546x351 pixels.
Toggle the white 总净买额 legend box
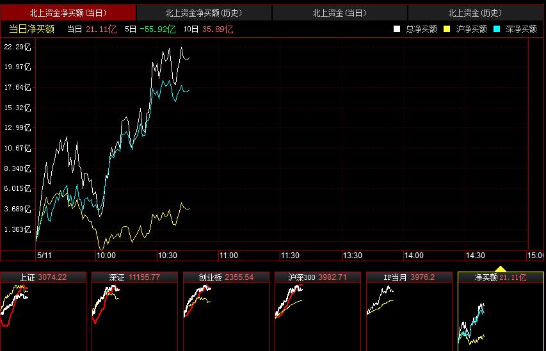tap(397, 29)
